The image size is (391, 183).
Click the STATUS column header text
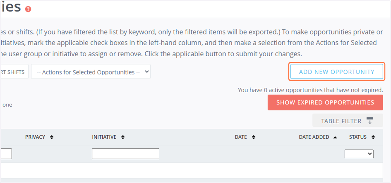(x=358, y=137)
